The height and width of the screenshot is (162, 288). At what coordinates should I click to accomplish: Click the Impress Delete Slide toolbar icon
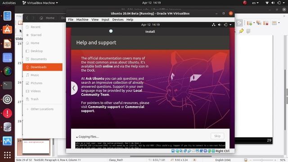pos(266,23)
